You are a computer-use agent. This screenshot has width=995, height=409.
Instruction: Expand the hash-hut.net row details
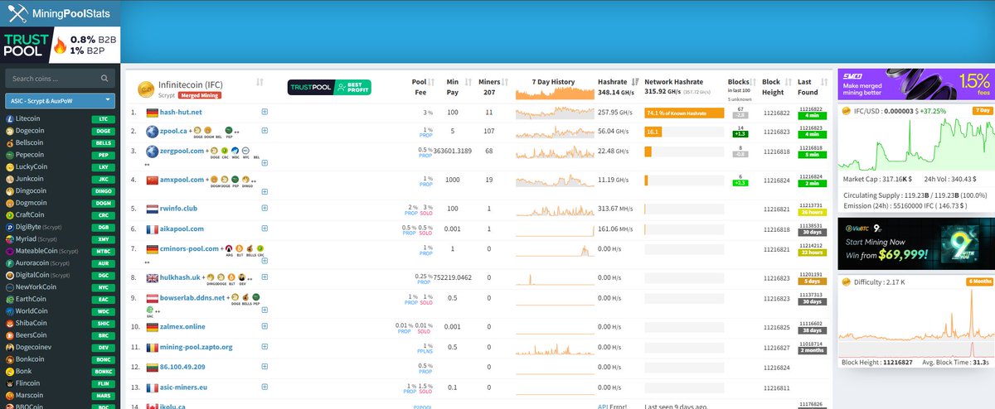point(265,112)
